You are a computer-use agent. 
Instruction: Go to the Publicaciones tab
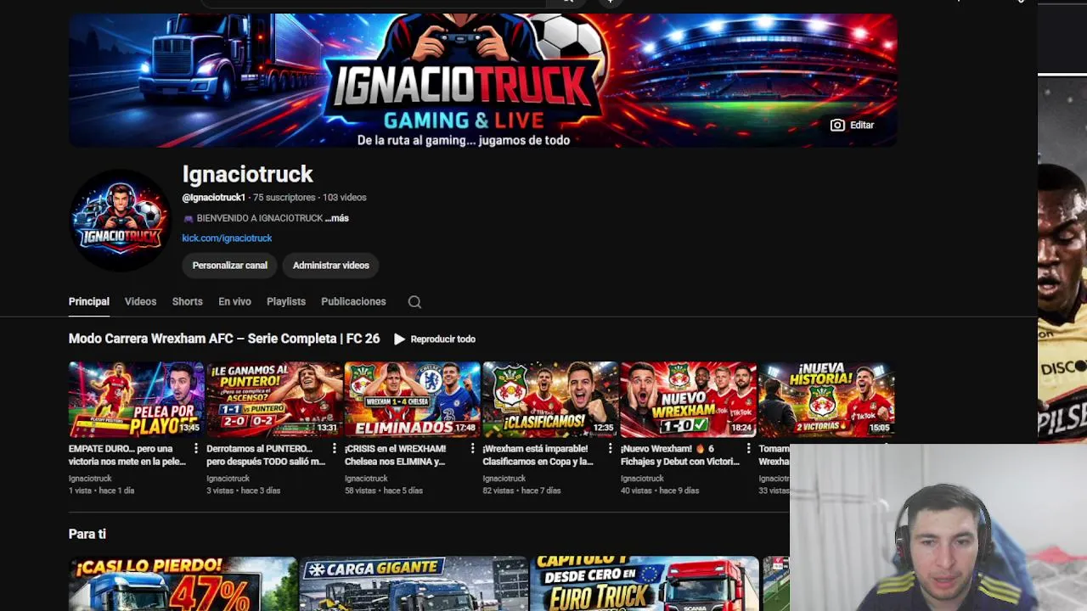[353, 301]
